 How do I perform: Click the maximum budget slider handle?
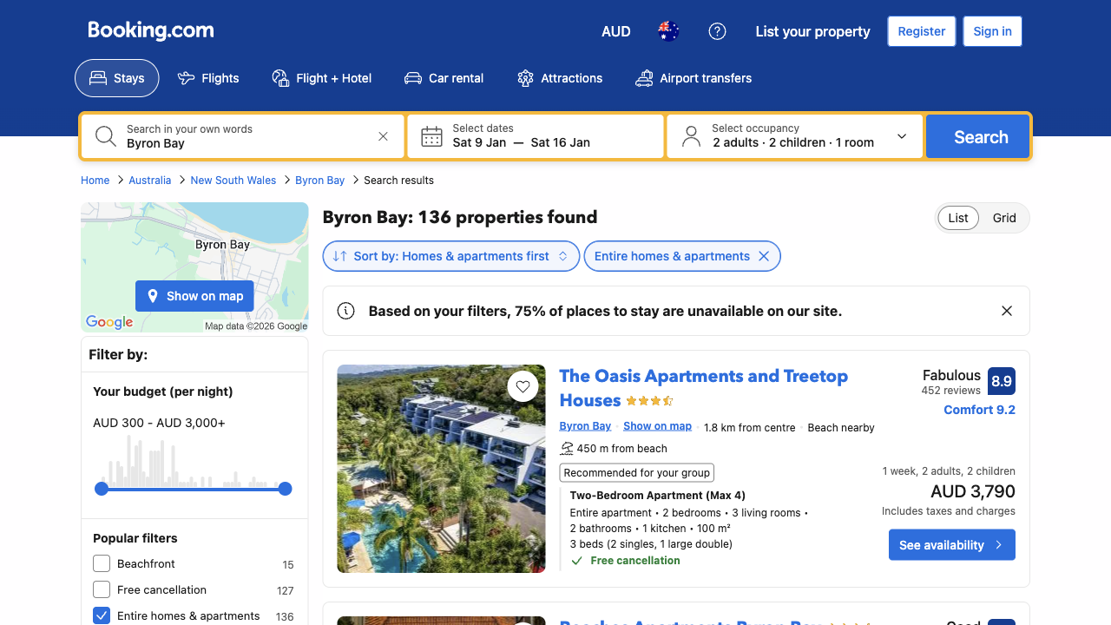tap(285, 489)
